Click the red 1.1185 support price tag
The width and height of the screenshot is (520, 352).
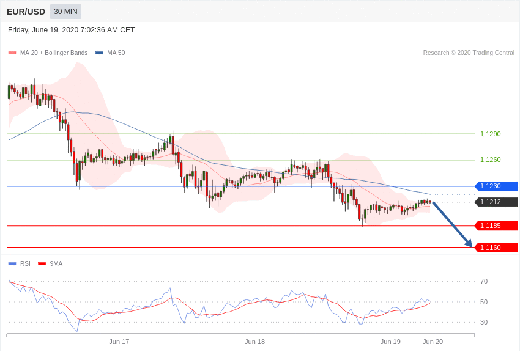tap(497, 226)
